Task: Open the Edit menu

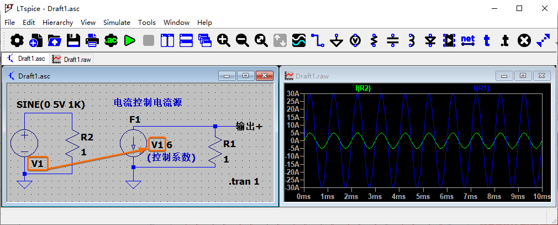Action: click(x=29, y=23)
